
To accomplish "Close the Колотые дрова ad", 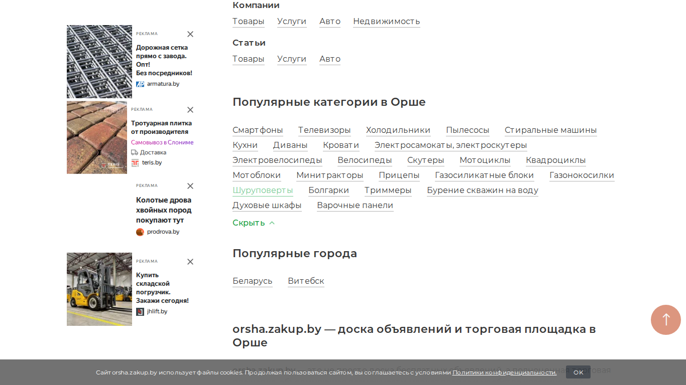I will pyautogui.click(x=190, y=186).
